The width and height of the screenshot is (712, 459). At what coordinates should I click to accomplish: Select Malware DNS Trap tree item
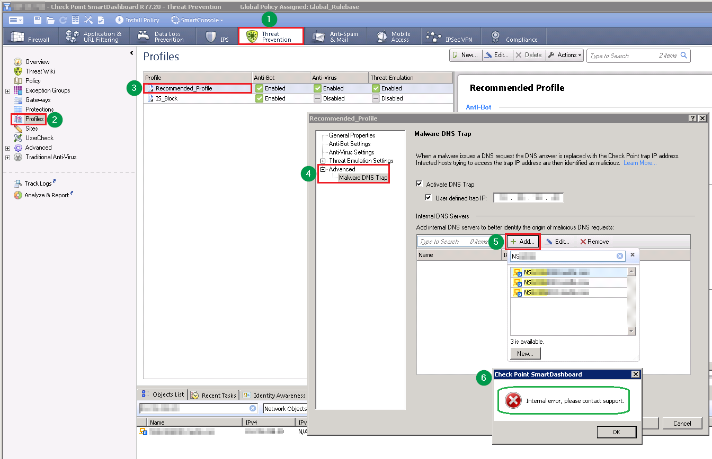pos(363,178)
